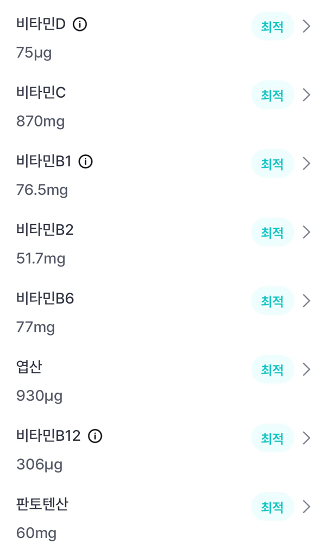Tap the 최적 badge beside 판토텐산
The image size is (328, 556).
272,507
